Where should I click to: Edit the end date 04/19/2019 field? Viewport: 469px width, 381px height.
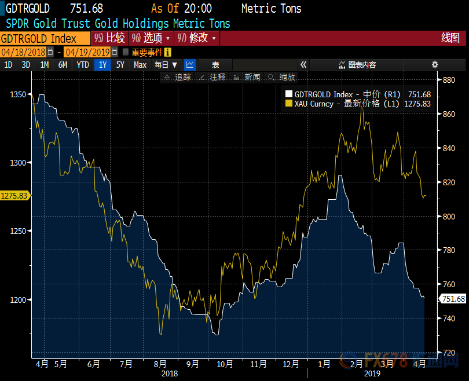click(x=87, y=52)
